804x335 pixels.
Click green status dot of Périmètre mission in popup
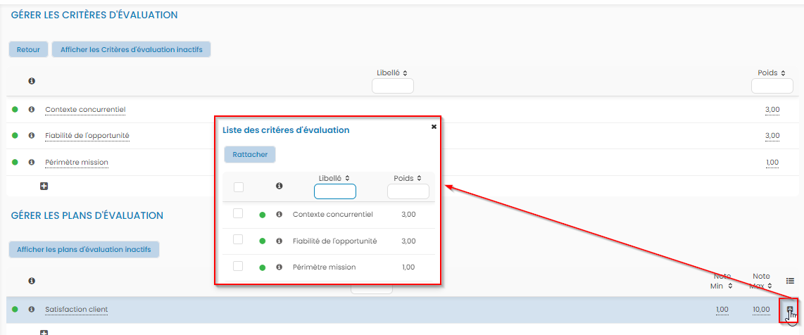263,267
